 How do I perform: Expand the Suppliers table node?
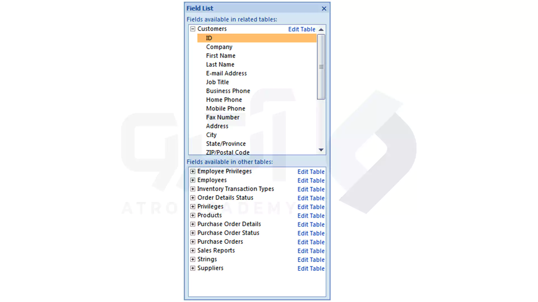[x=193, y=268]
